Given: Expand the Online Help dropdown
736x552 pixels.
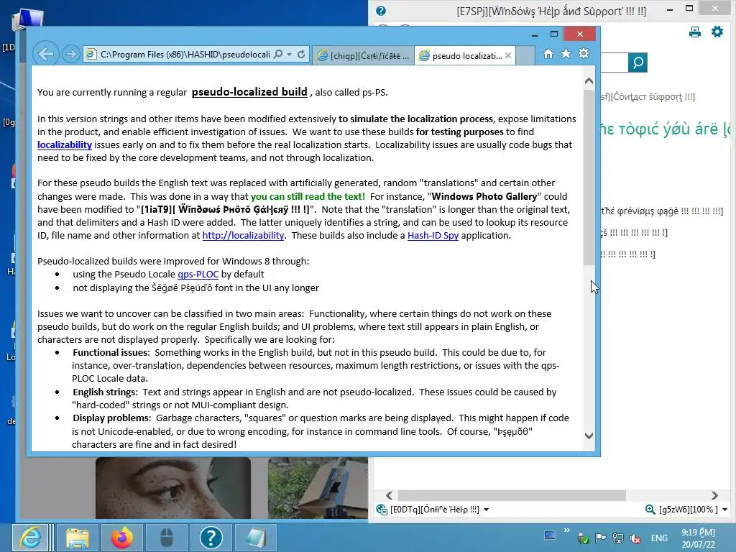Looking at the screenshot, I should coord(487,510).
